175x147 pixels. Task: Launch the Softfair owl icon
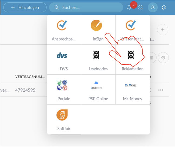tap(62, 115)
